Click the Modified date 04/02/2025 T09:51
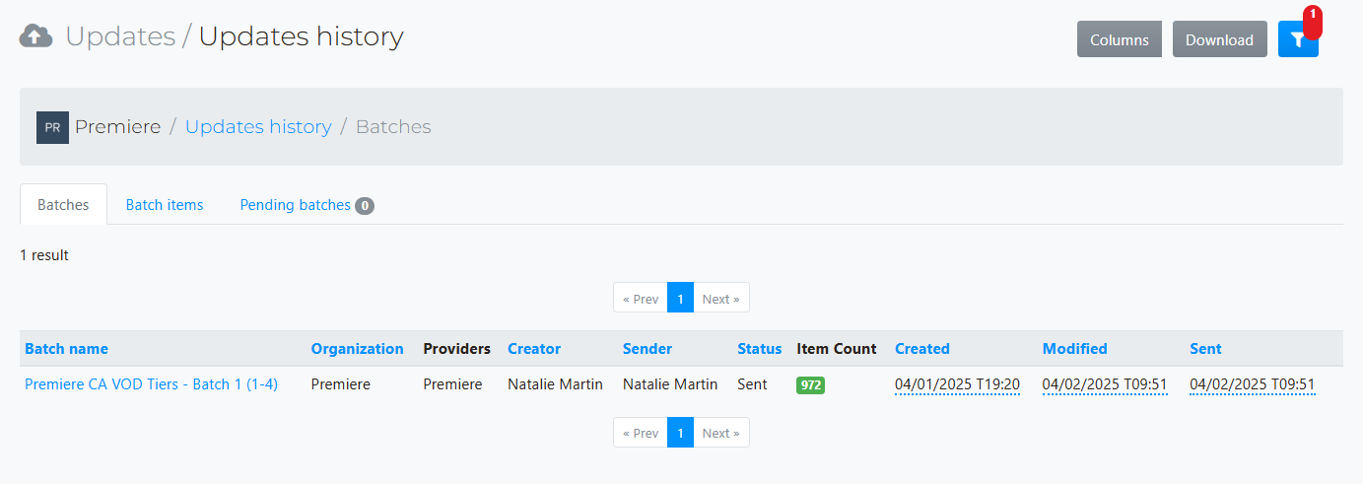 (1105, 384)
